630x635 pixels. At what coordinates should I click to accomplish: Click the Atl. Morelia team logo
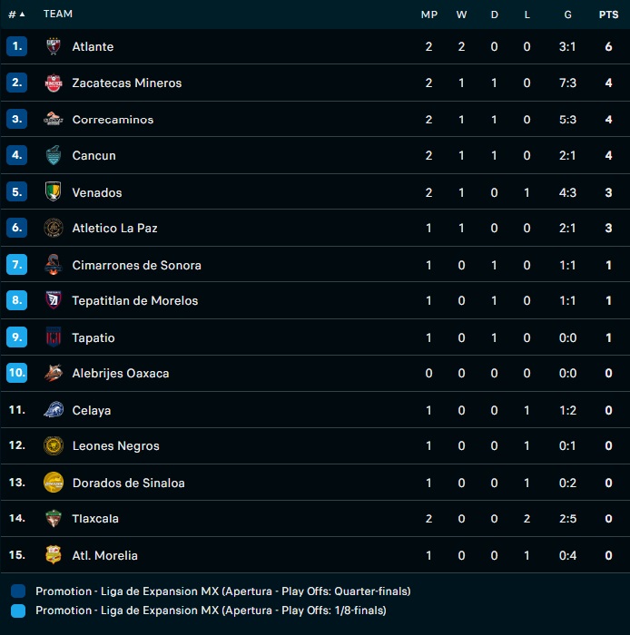(x=54, y=555)
